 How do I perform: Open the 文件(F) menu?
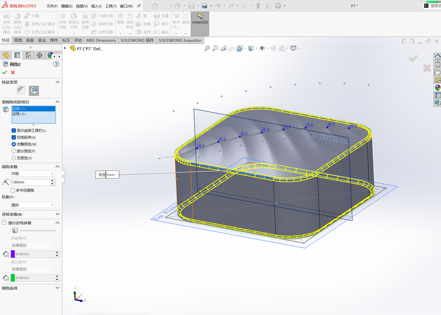[x=52, y=6]
